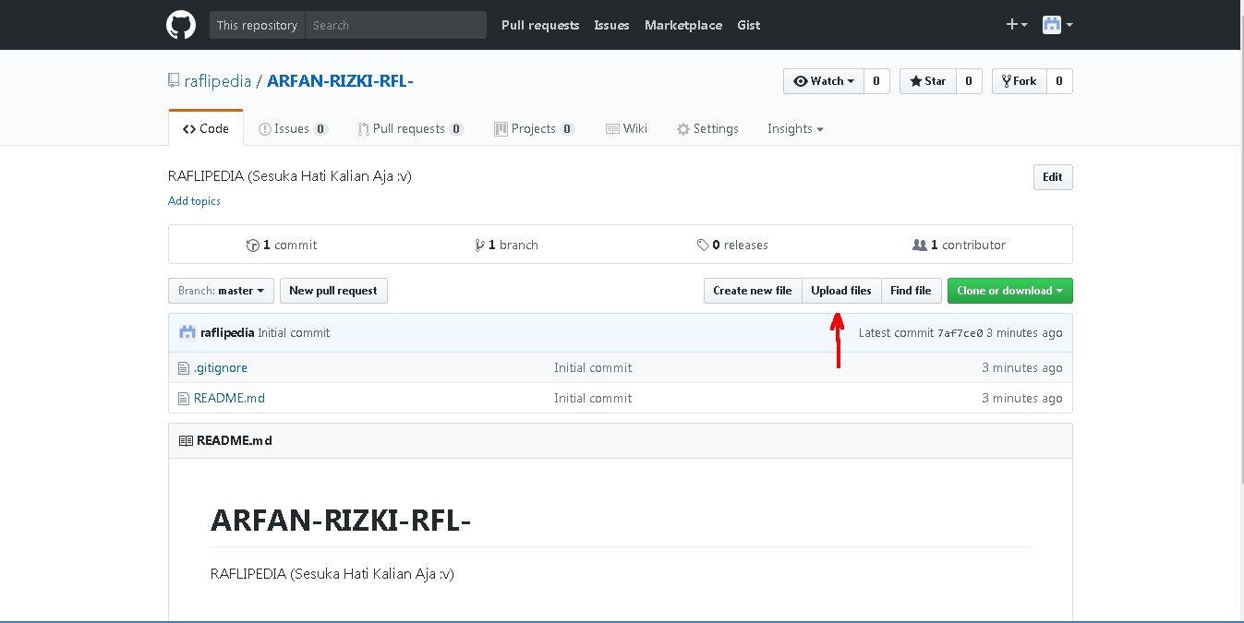1244x623 pixels.
Task: Click the raflipedia avatar in the commit row
Action: pyautogui.click(x=187, y=331)
